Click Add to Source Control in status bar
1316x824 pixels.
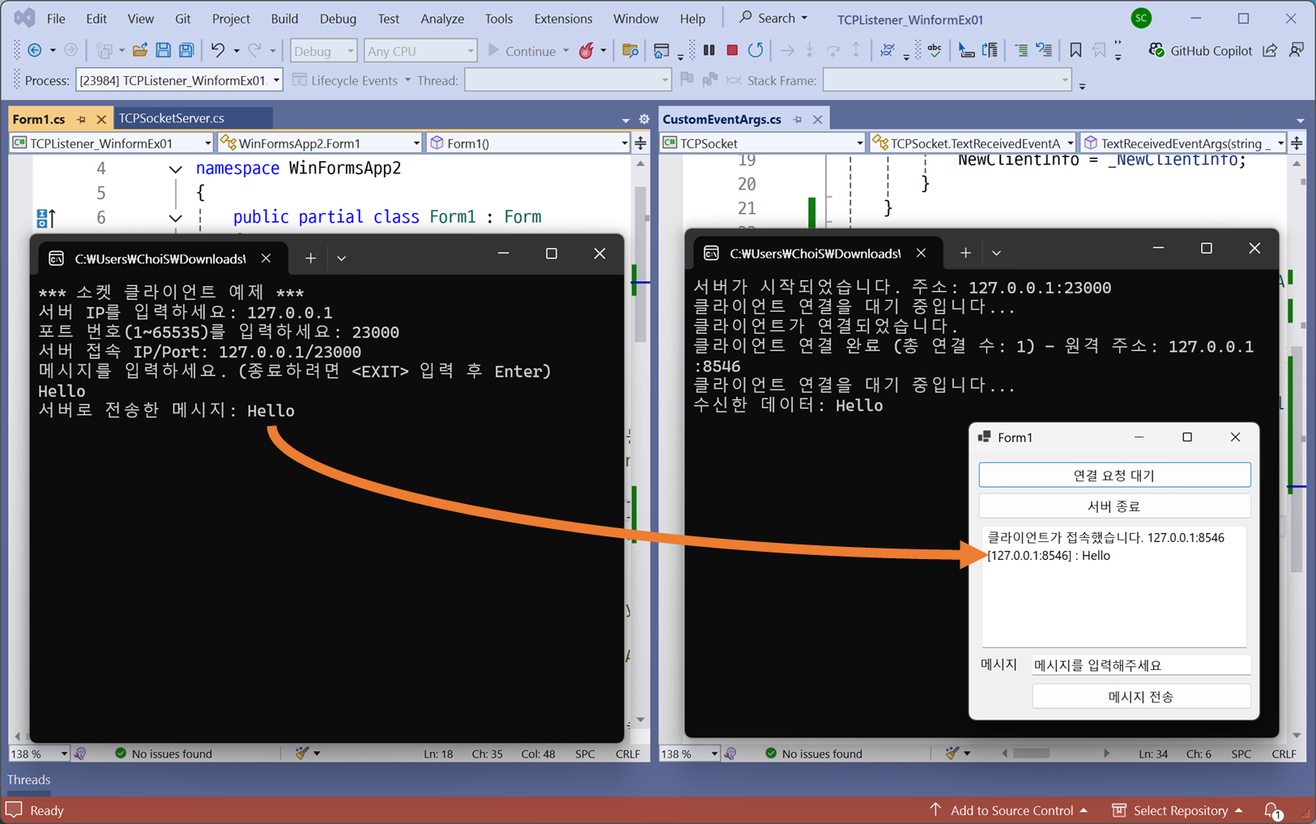[1007, 810]
